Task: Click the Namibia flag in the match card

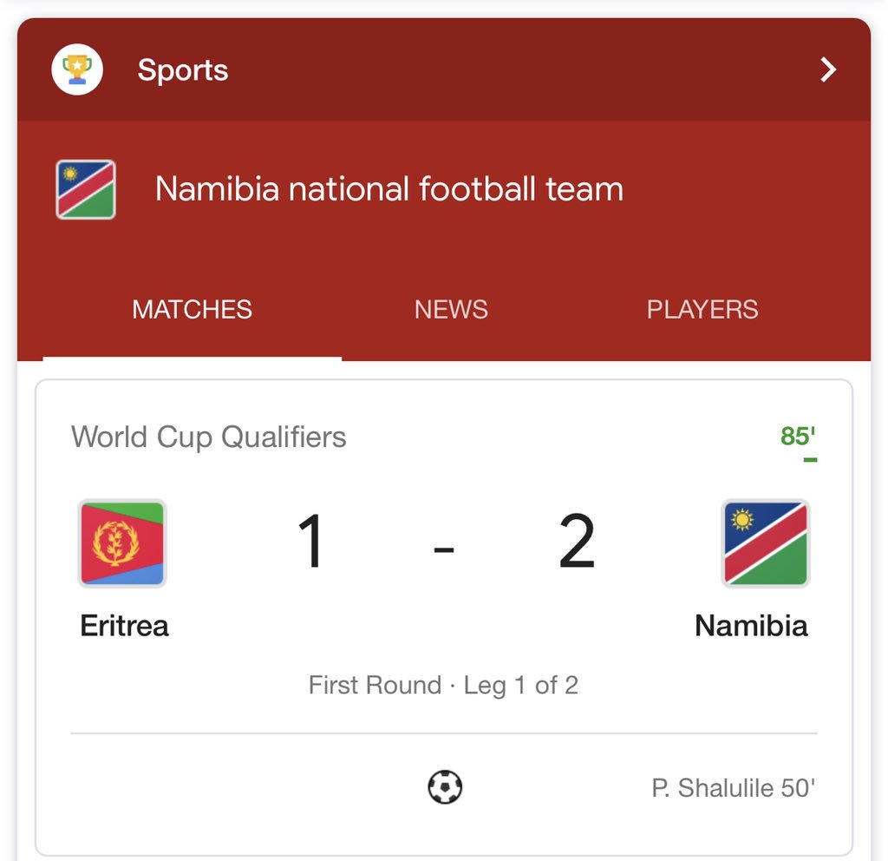Action: 766,543
